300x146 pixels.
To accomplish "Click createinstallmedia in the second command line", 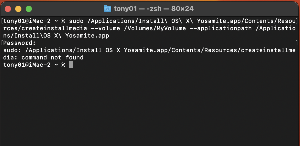I will (x=54, y=28).
